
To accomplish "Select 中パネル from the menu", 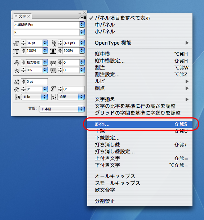I will [x=140, y=25].
